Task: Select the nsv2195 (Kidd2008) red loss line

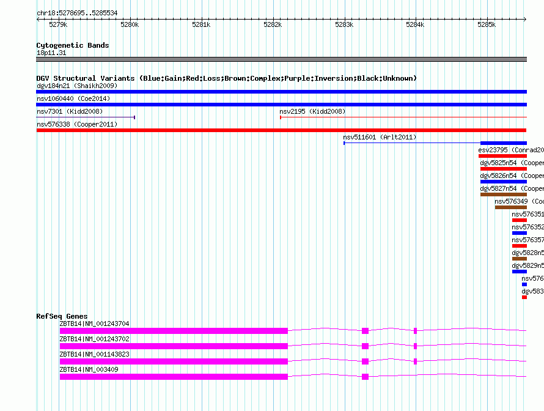Action: [403, 117]
